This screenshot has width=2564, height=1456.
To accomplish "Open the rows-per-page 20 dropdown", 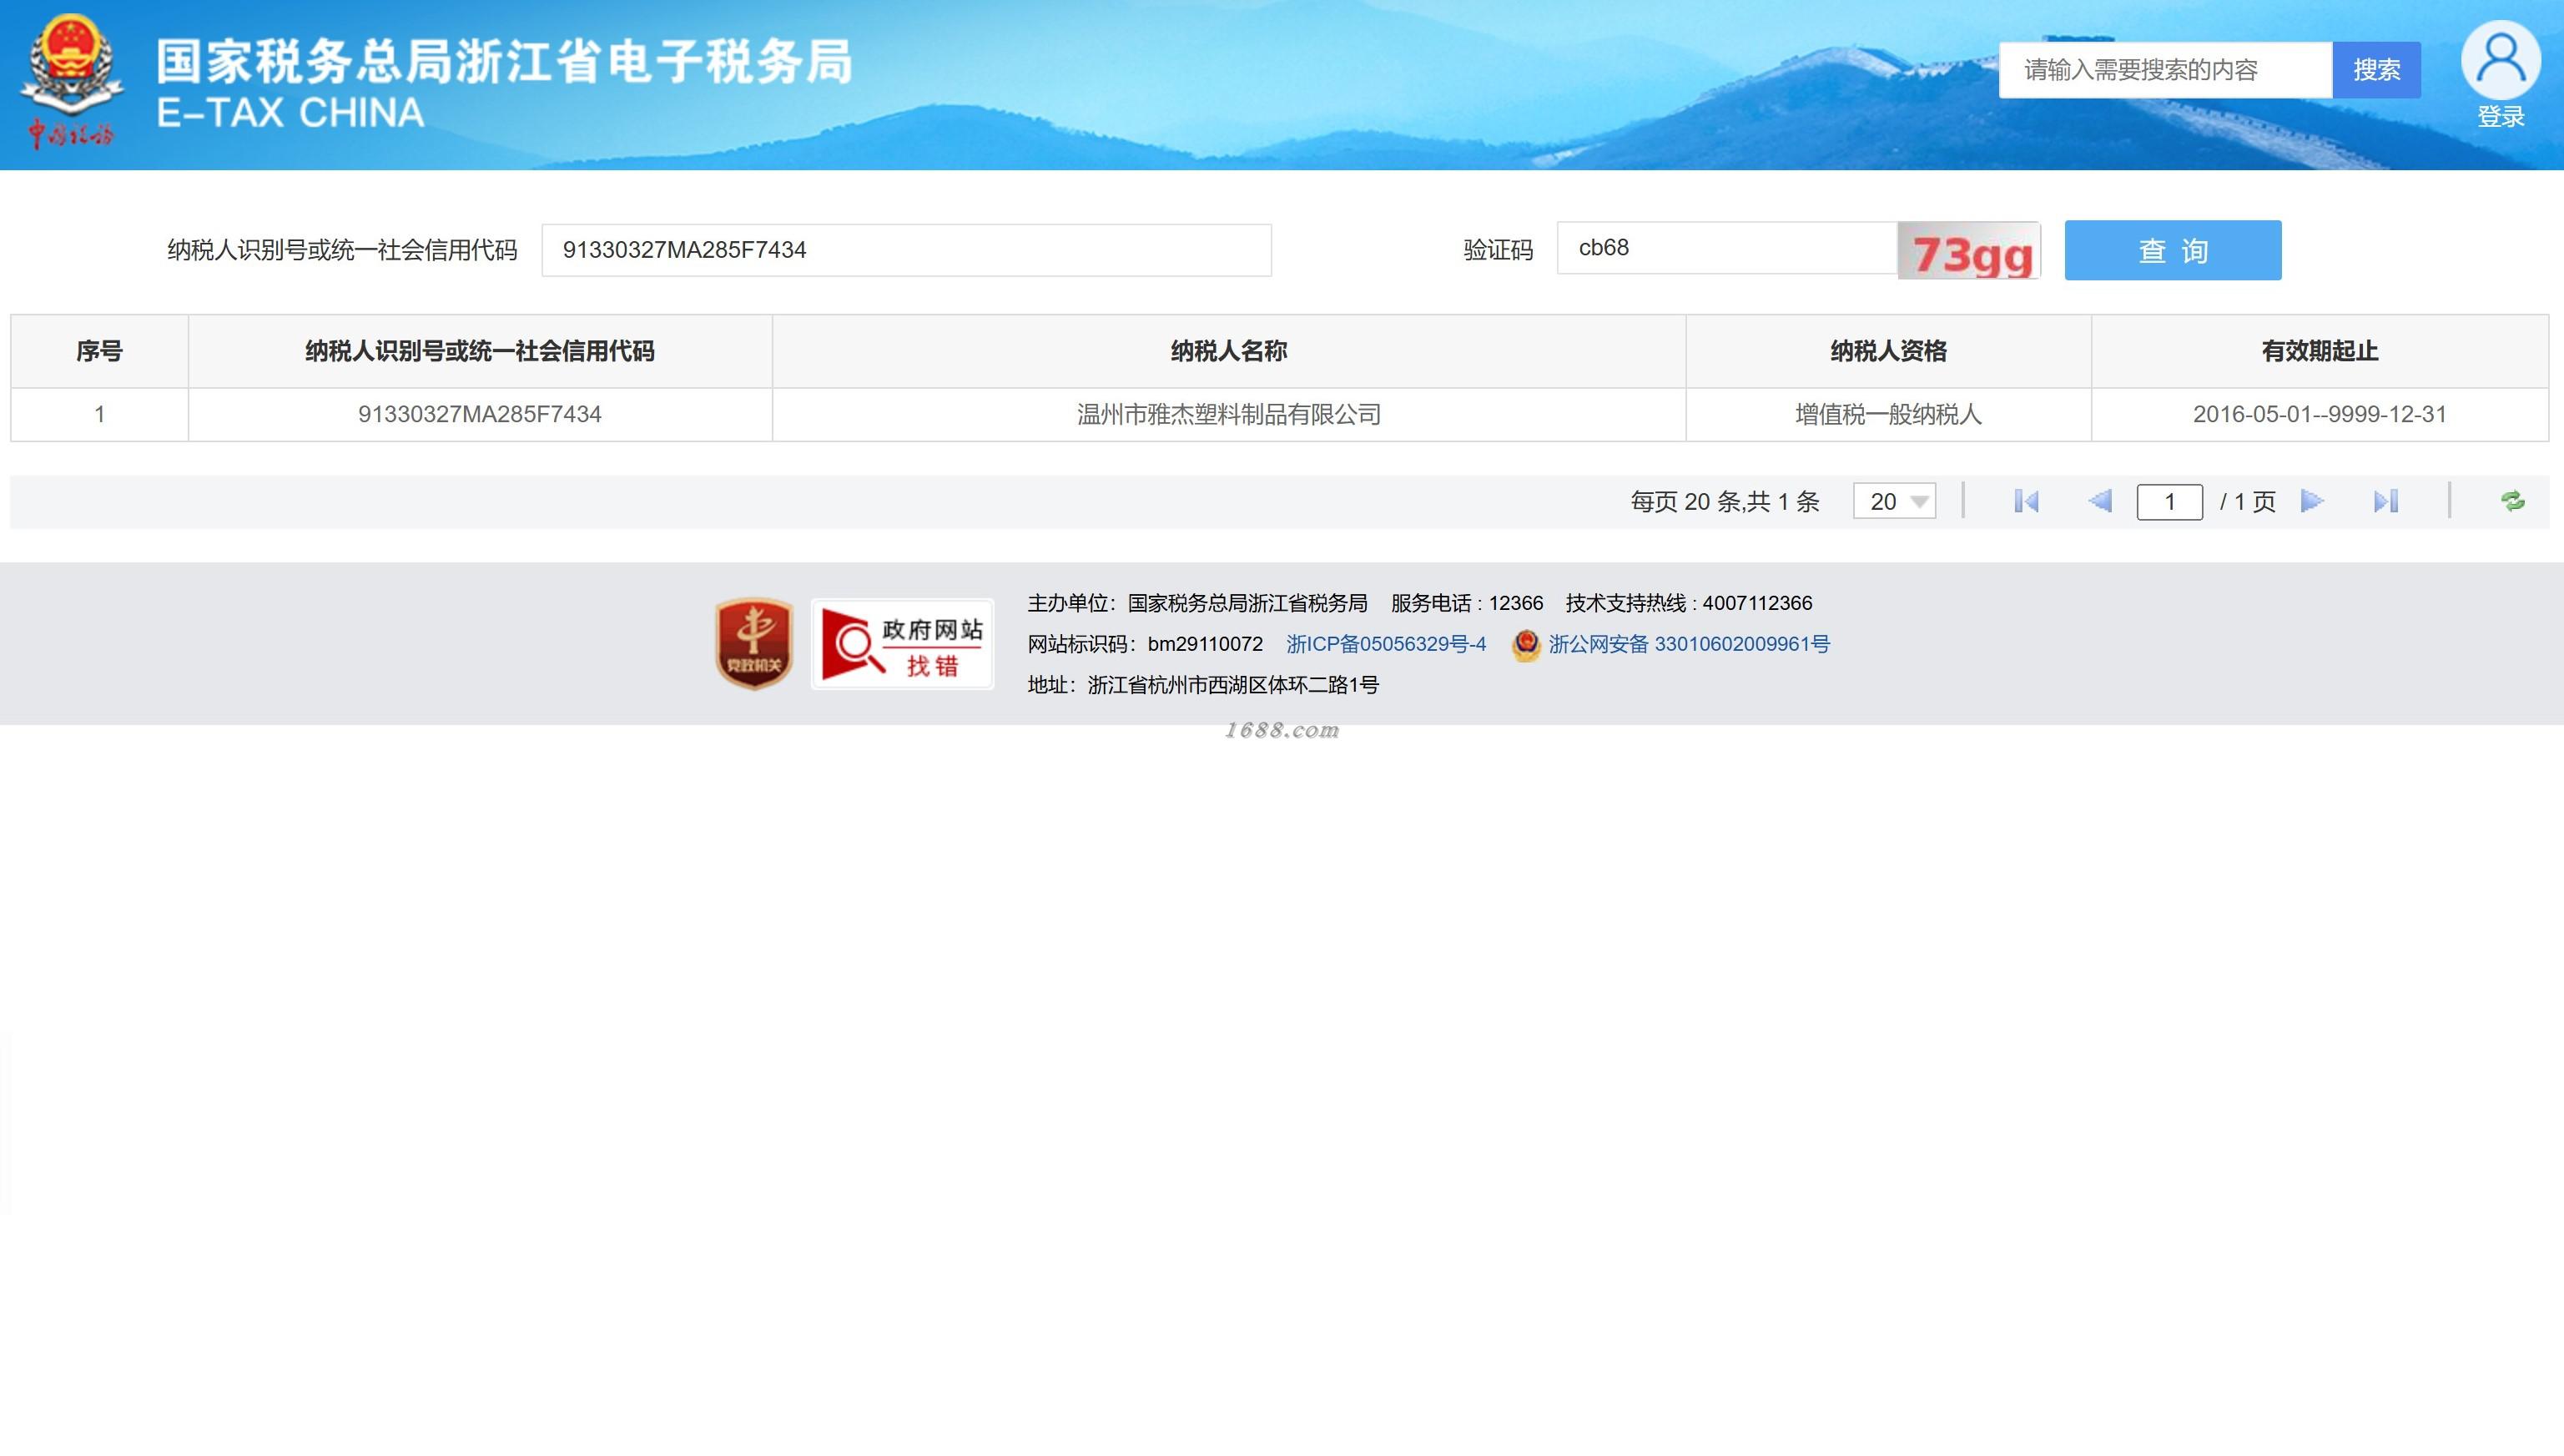I will point(1895,501).
